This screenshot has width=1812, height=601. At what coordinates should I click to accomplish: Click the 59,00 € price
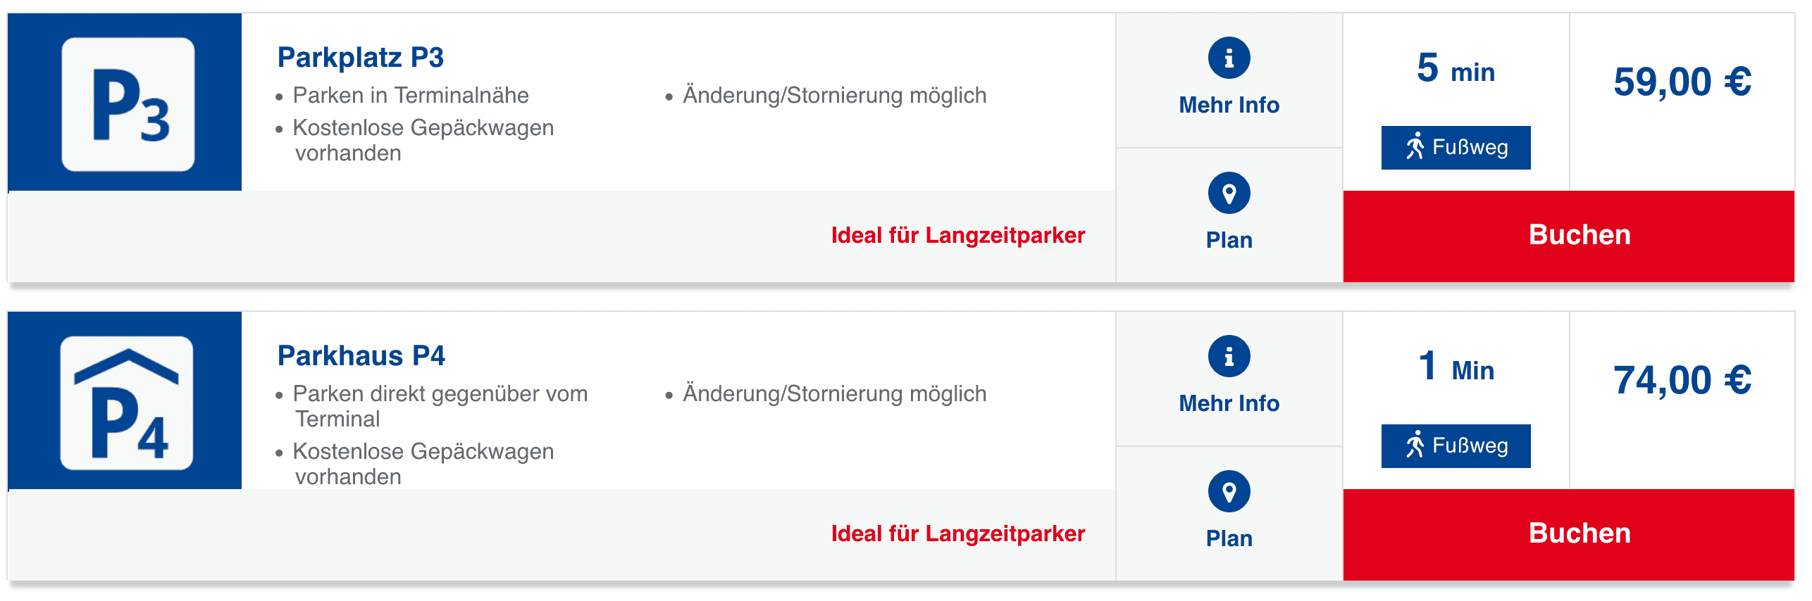(1682, 82)
